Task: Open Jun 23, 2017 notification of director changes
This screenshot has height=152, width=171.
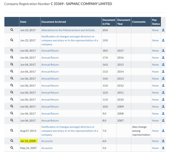Action: (x=70, y=40)
